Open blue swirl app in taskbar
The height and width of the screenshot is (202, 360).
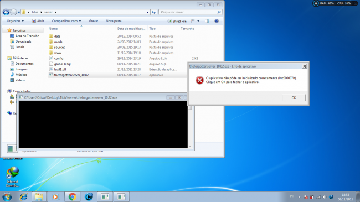(89, 196)
